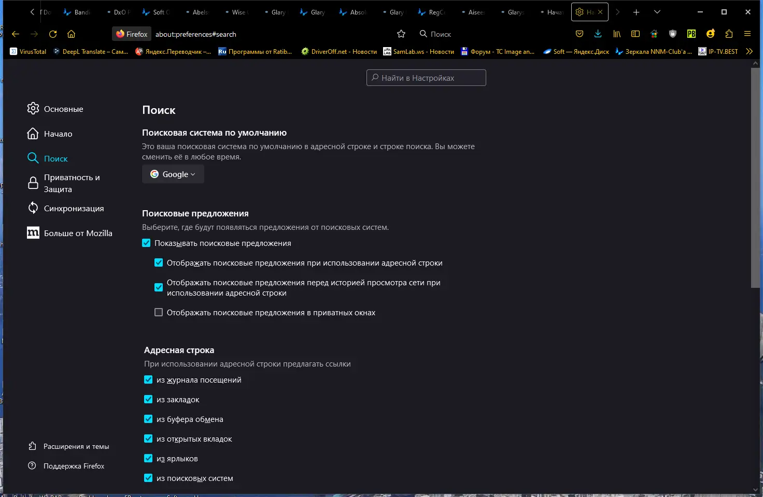
Task: Click the Pocket save icon
Action: [580, 34]
